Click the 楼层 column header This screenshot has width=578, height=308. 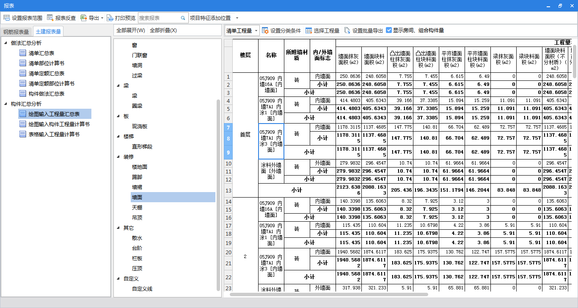click(245, 55)
